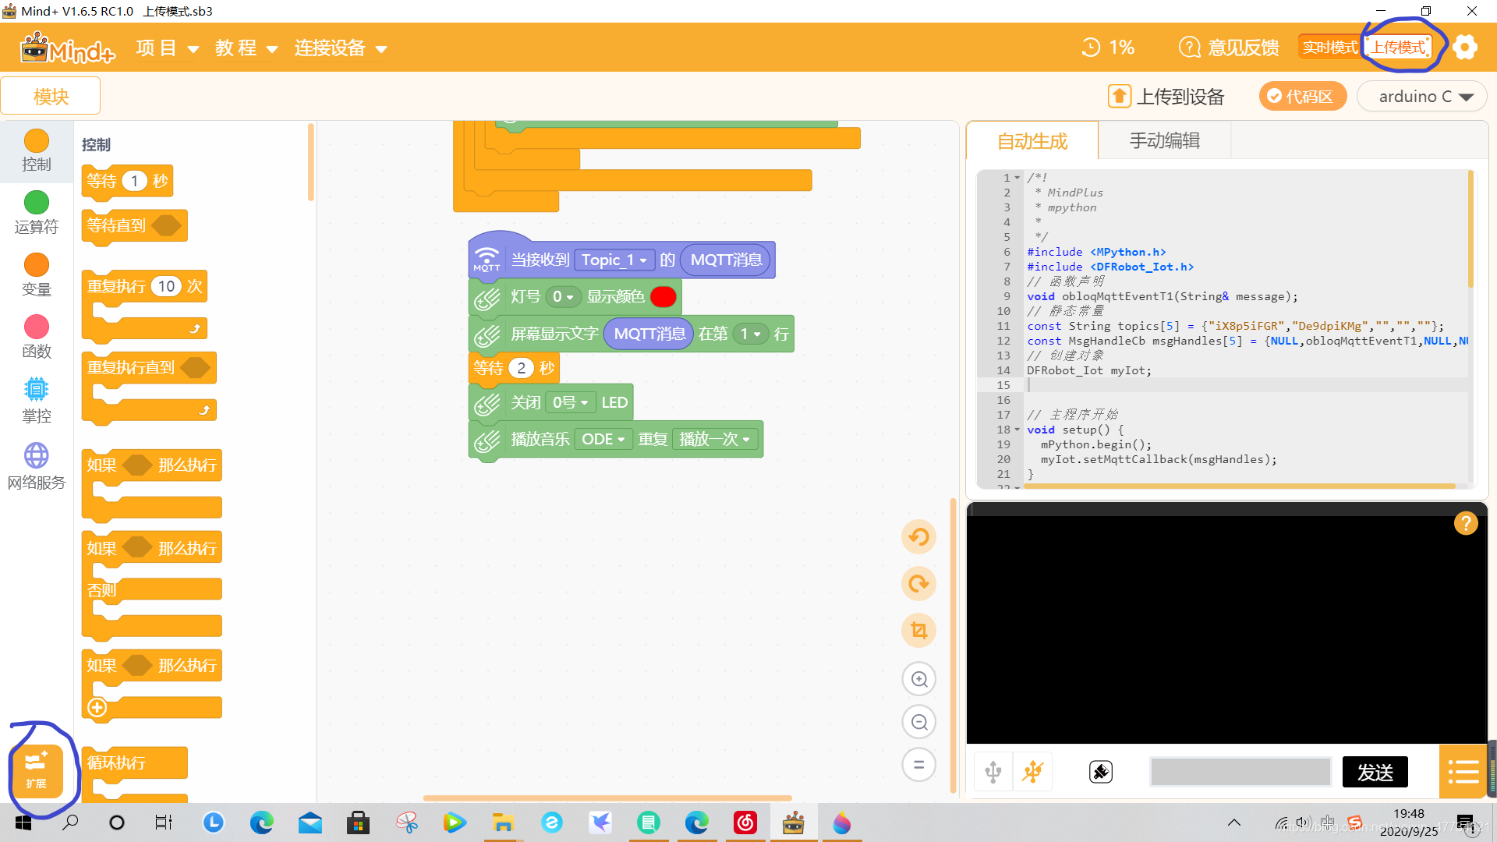Zoom in the block workspace
The image size is (1497, 842).
919,679
